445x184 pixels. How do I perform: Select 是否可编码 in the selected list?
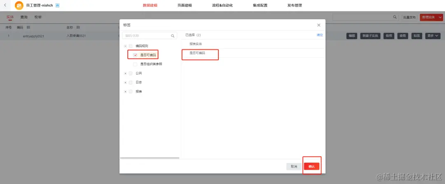[x=197, y=53]
